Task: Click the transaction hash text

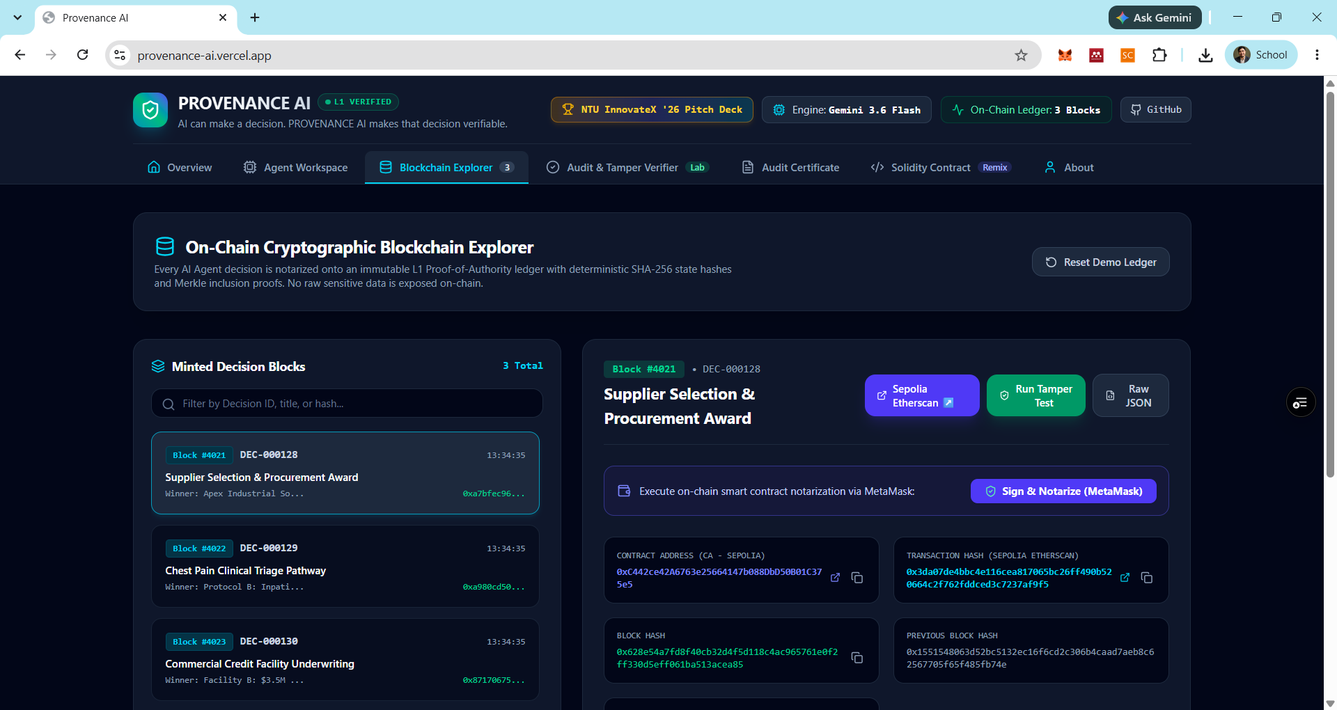Action: click(x=1009, y=578)
